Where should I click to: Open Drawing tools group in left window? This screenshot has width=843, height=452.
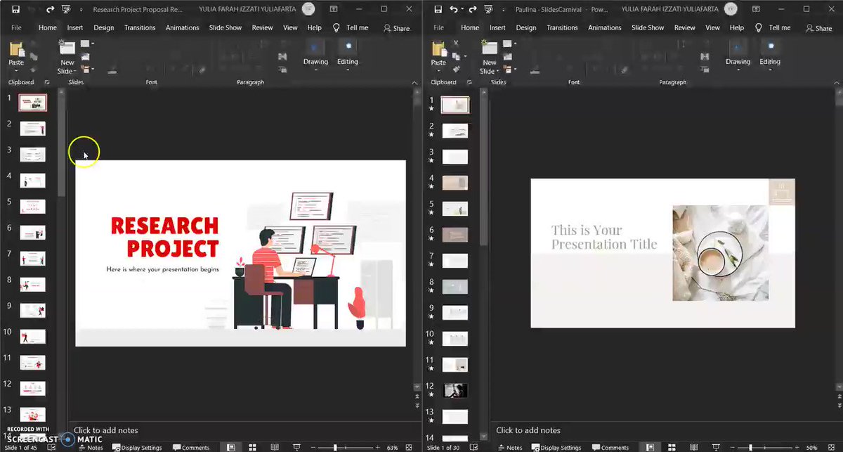pos(315,53)
